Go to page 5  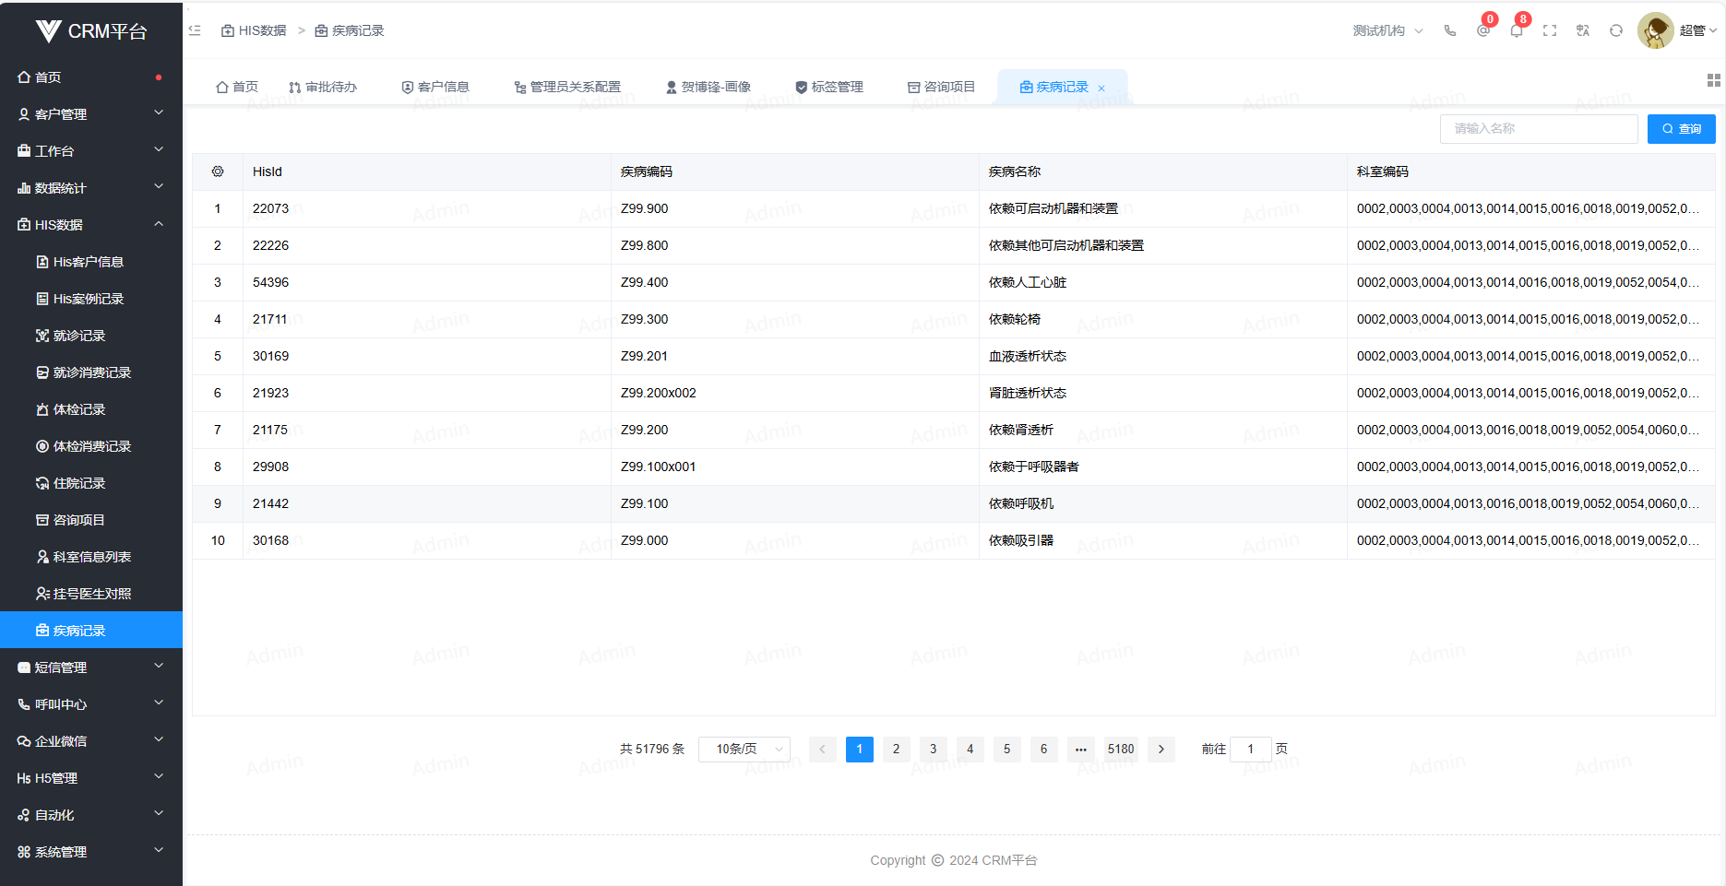click(1006, 749)
